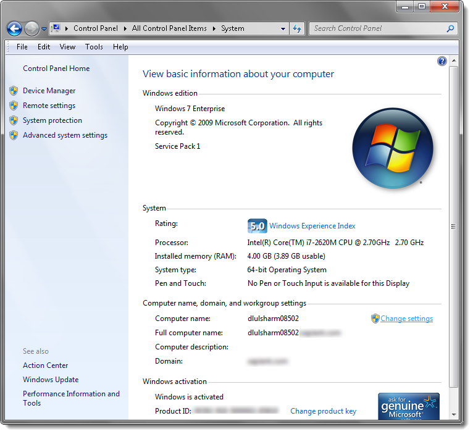Click shield icon beside Change settings
The height and width of the screenshot is (434, 473).
click(x=375, y=319)
